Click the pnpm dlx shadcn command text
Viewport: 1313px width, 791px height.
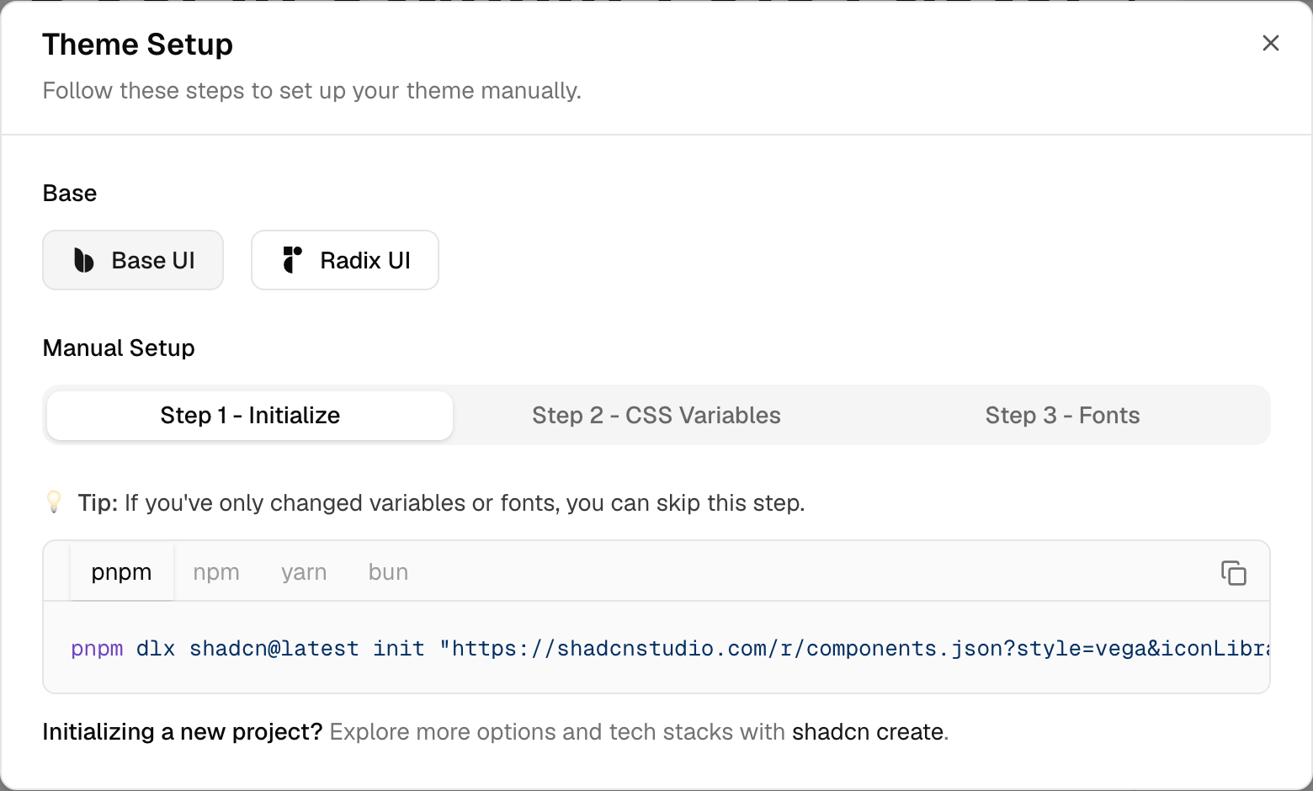(x=670, y=648)
